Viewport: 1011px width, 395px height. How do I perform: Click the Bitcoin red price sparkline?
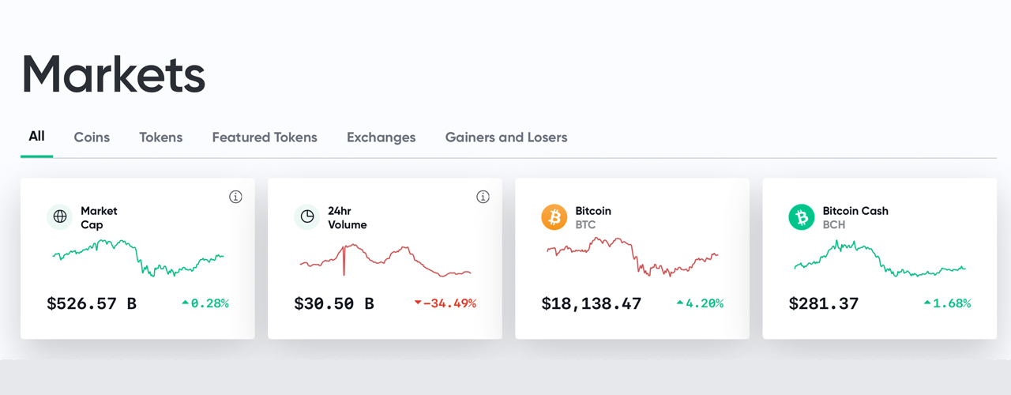[x=632, y=256]
